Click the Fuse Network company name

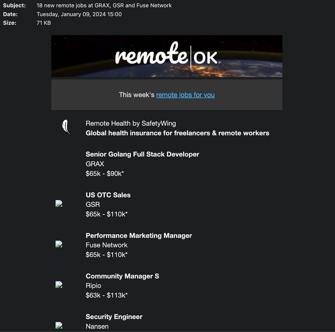click(107, 245)
